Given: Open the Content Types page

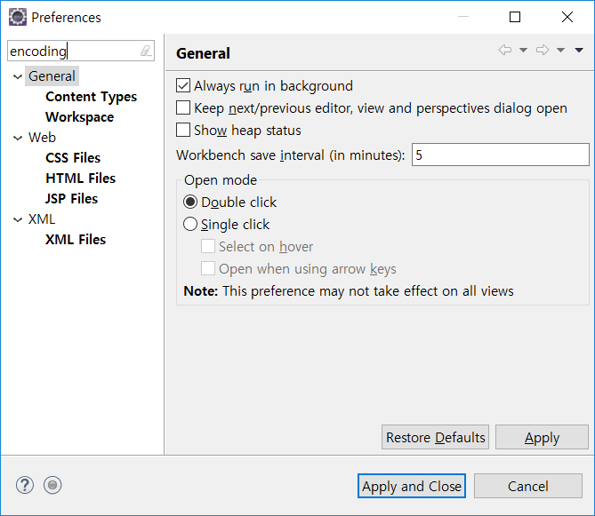Looking at the screenshot, I should 91,97.
